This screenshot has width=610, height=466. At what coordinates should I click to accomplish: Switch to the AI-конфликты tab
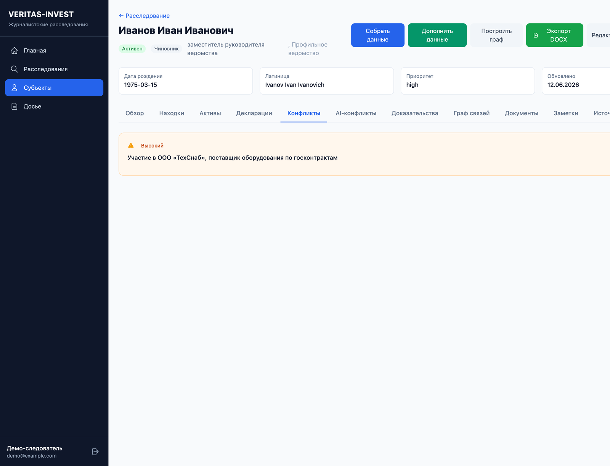pos(356,113)
